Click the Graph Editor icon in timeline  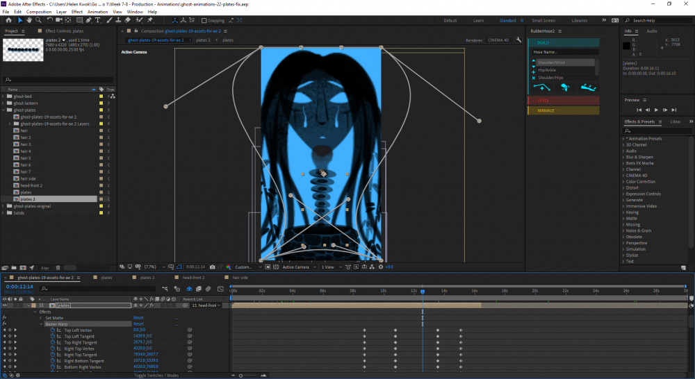221,289
